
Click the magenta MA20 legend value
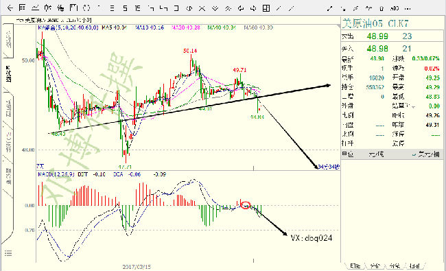click(x=186, y=27)
